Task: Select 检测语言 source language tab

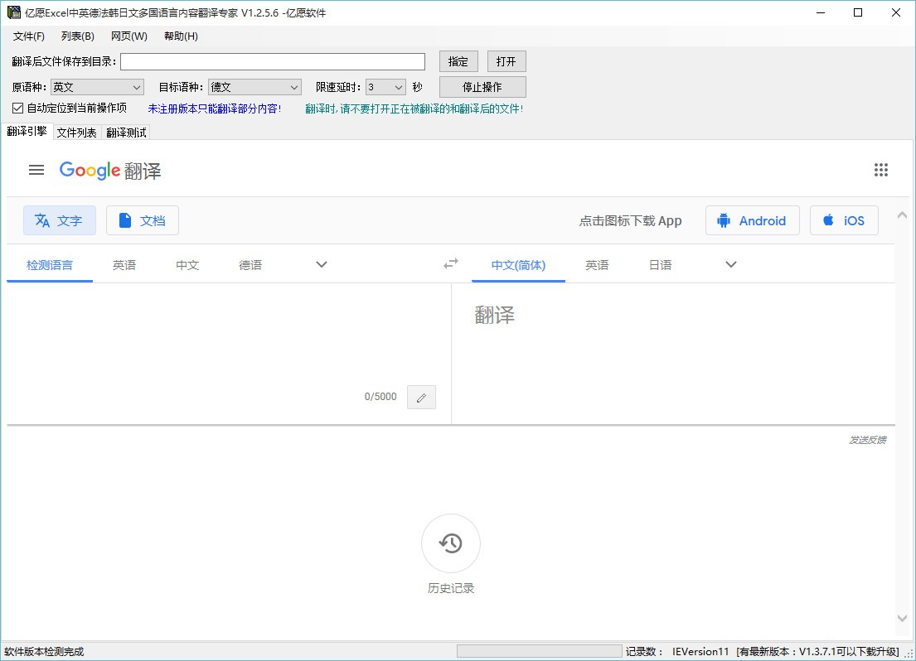Action: [50, 265]
